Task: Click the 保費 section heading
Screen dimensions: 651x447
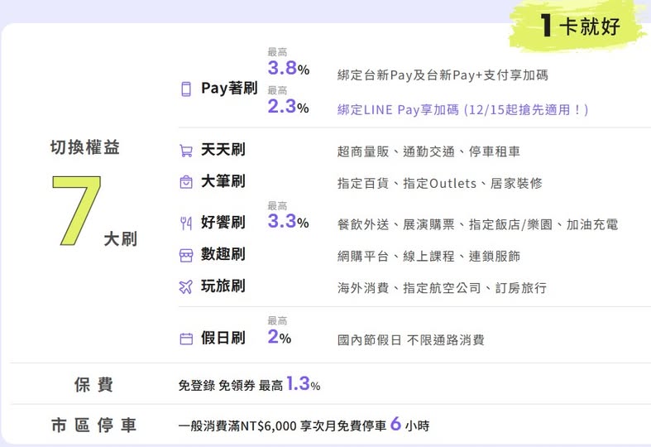Action: [93, 385]
